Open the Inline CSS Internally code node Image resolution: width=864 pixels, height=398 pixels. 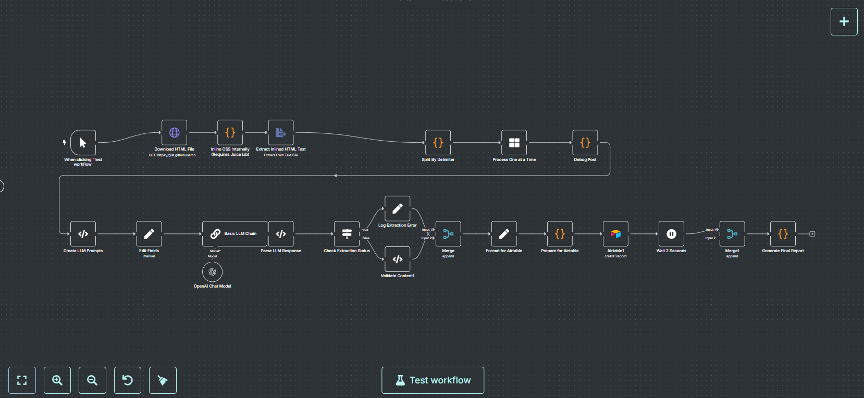(230, 132)
